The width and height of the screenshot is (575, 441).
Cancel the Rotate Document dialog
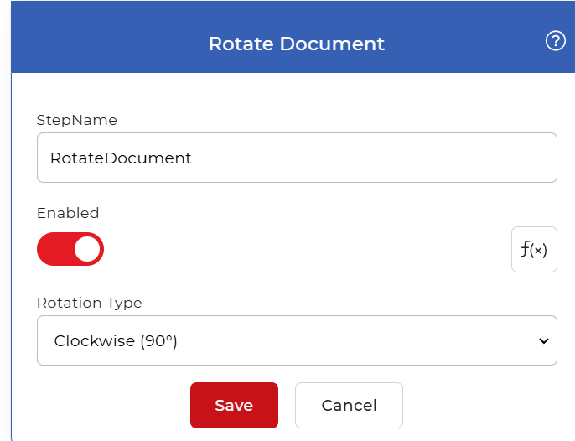[349, 406]
